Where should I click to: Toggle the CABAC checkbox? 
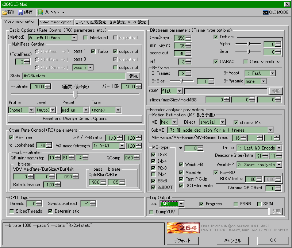[x=216, y=62]
